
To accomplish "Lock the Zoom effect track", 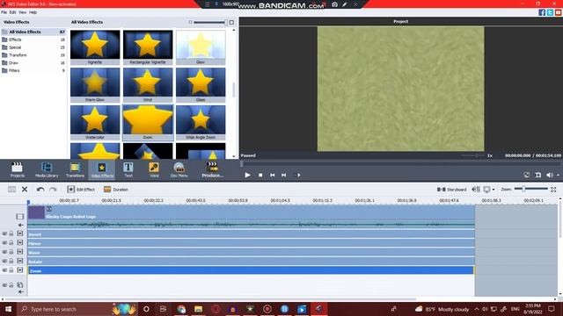I will pos(11,270).
